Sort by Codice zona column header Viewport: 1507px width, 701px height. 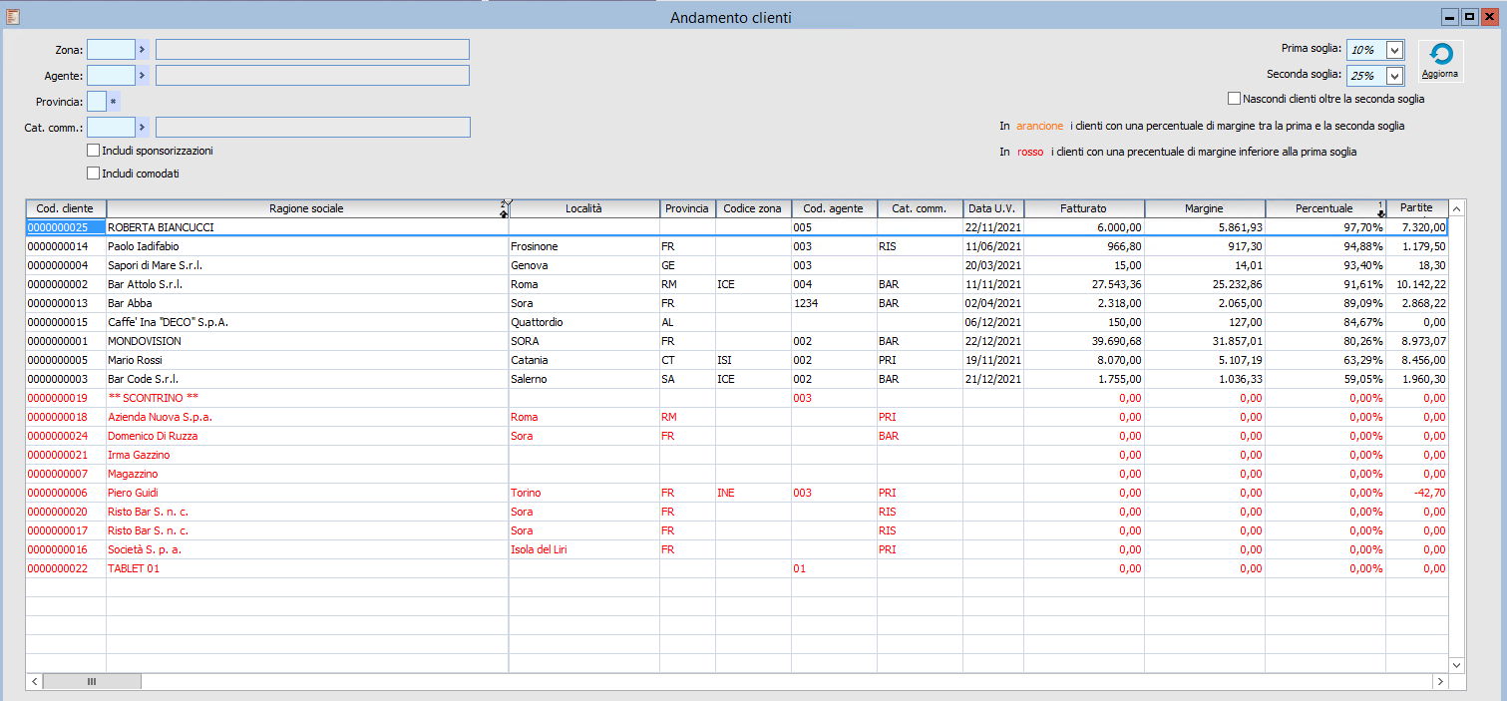[x=754, y=208]
